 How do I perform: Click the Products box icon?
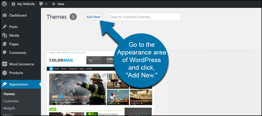pos(4,73)
